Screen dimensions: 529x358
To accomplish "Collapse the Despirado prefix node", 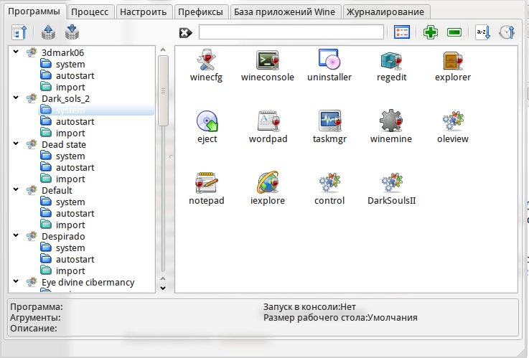I will point(16,235).
